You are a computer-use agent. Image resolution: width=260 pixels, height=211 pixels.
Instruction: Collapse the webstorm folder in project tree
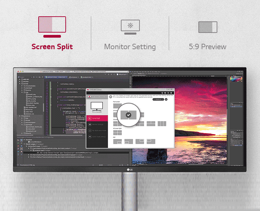click(x=20, y=116)
